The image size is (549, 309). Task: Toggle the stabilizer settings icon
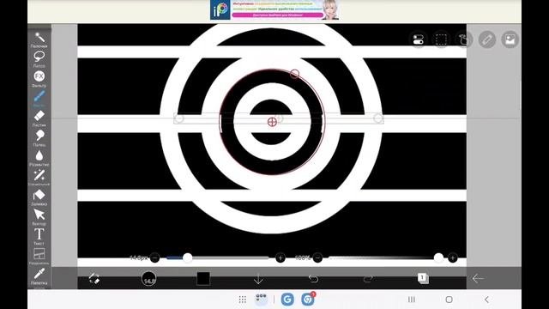419,39
